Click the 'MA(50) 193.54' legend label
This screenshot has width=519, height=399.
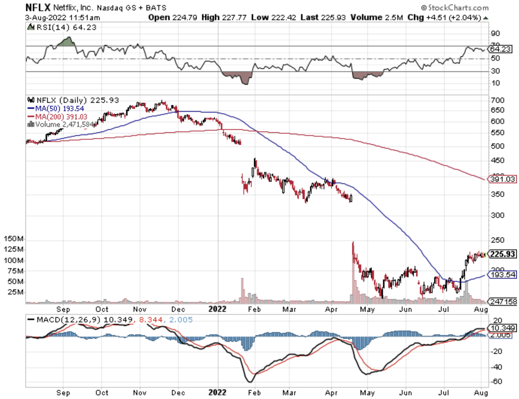pos(60,108)
